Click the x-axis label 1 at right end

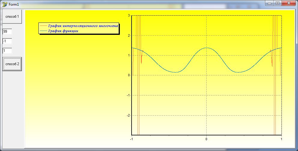pyautogui.click(x=281, y=139)
